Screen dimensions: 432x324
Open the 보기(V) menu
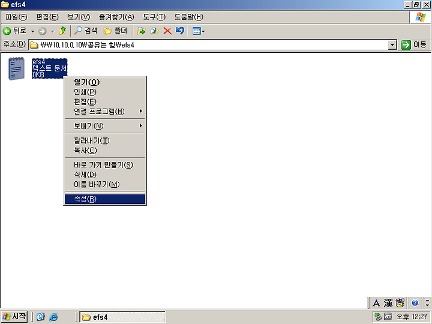click(x=79, y=17)
